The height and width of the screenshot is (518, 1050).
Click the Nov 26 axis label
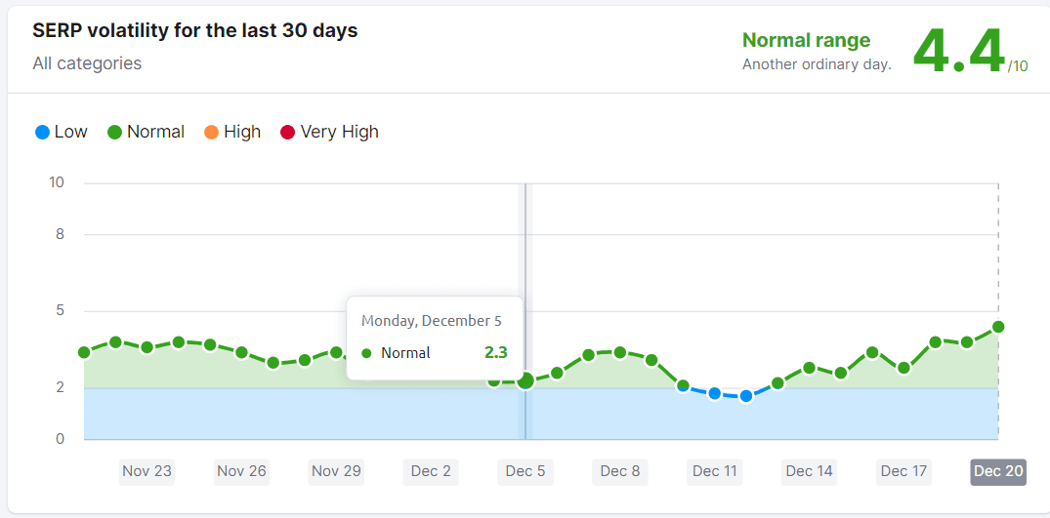[241, 471]
